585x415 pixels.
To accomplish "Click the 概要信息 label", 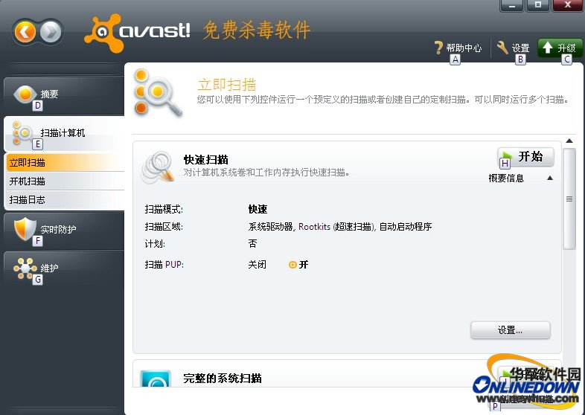I will pyautogui.click(x=506, y=178).
